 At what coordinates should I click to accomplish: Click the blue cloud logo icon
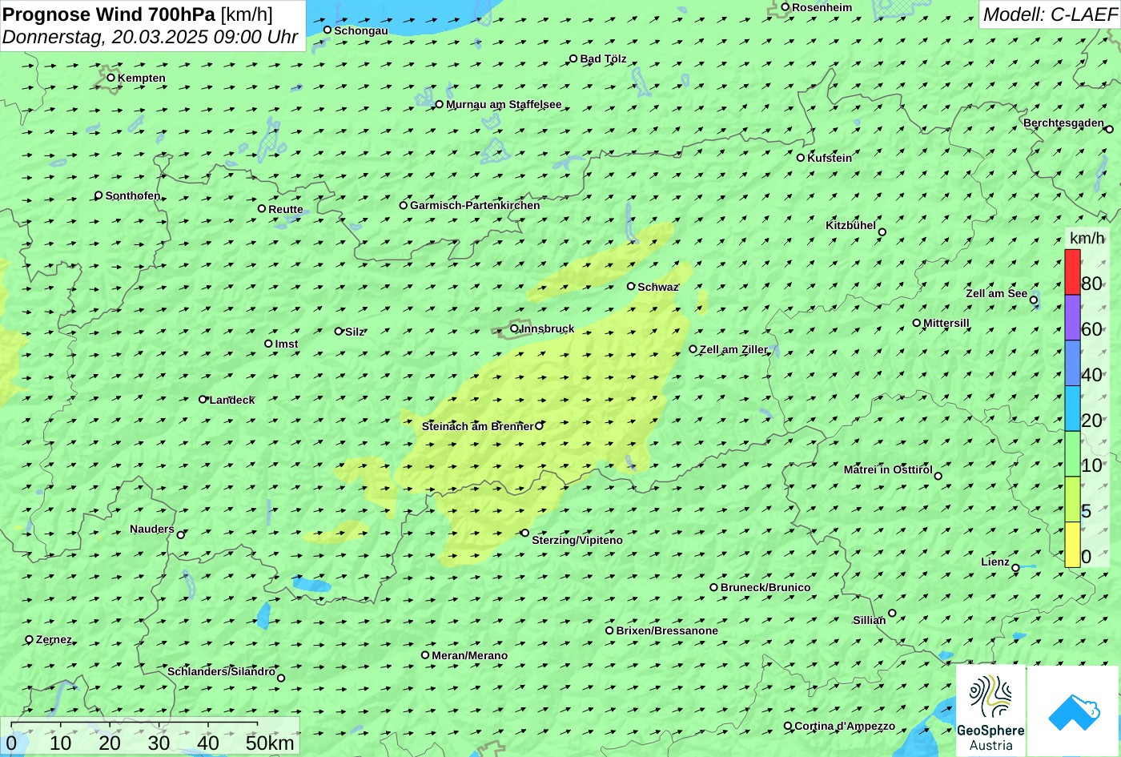pos(1073,711)
